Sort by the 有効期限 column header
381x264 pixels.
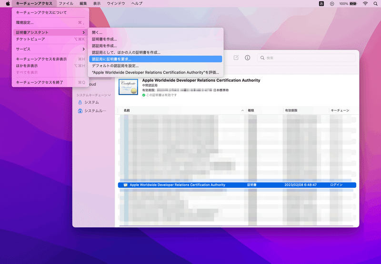[306, 110]
